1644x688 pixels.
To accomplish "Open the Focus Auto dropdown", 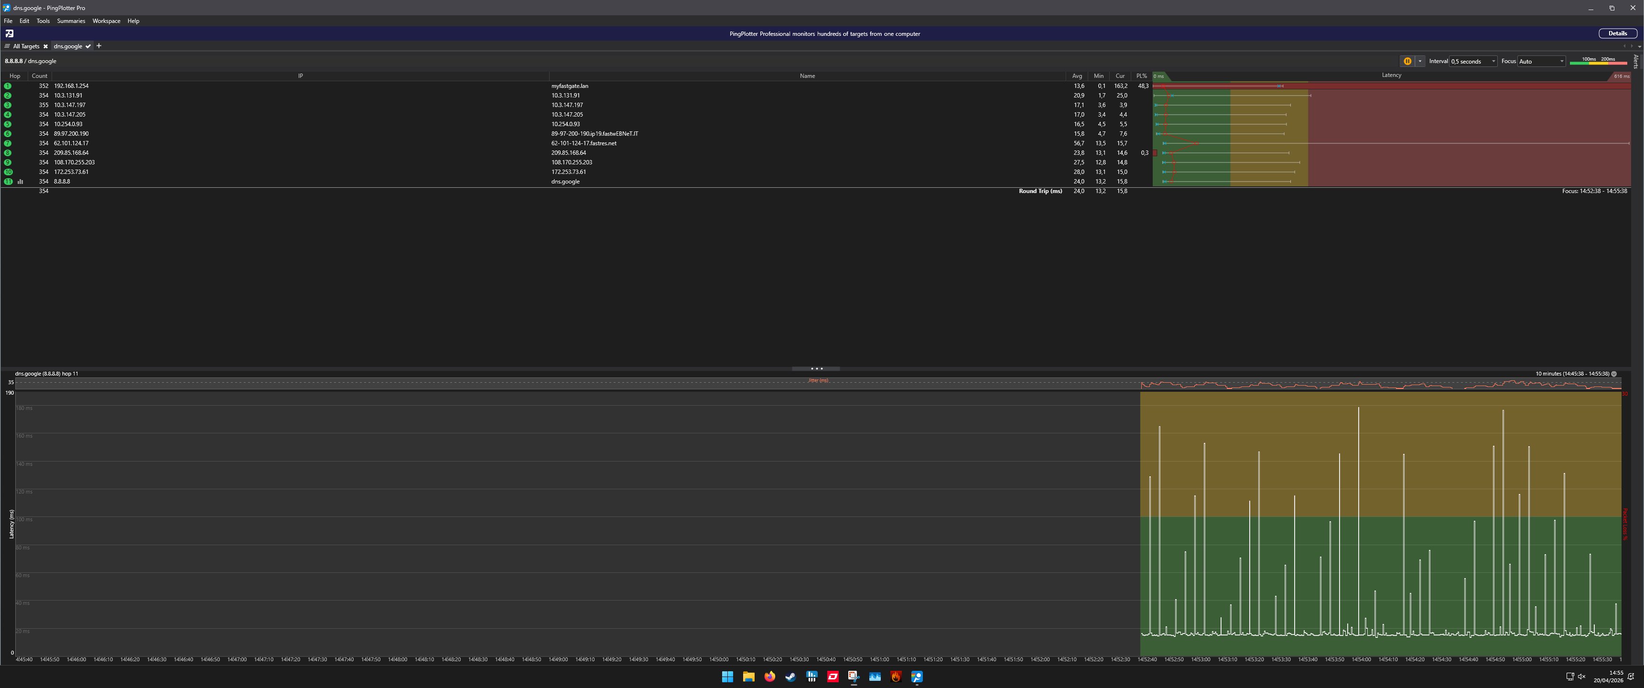I will (x=1541, y=61).
